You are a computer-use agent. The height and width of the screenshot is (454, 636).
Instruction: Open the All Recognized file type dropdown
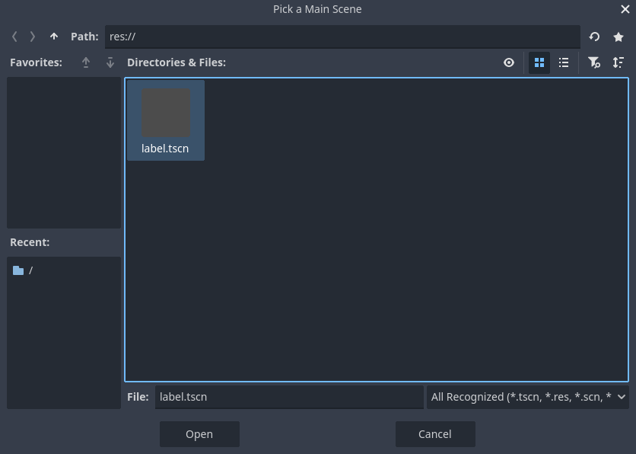[x=528, y=396]
